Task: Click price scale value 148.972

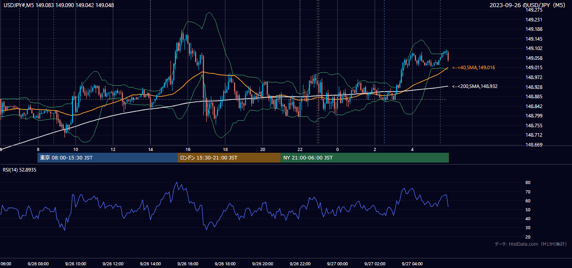Action: tap(534, 77)
